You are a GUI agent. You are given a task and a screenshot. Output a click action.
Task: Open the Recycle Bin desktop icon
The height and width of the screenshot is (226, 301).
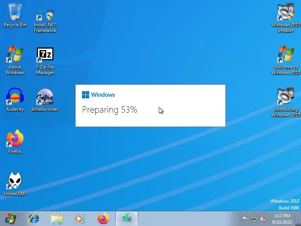click(x=15, y=15)
